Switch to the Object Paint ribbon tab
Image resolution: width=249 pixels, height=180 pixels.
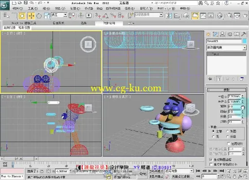tap(109, 23)
